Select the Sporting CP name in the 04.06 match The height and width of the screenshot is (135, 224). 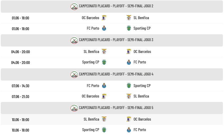[x=91, y=62]
